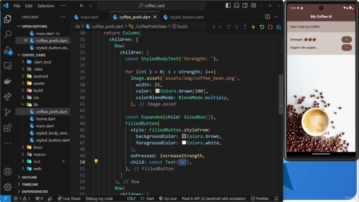Click Go Live in status bar
359x202 pixels.
[x=168, y=198]
